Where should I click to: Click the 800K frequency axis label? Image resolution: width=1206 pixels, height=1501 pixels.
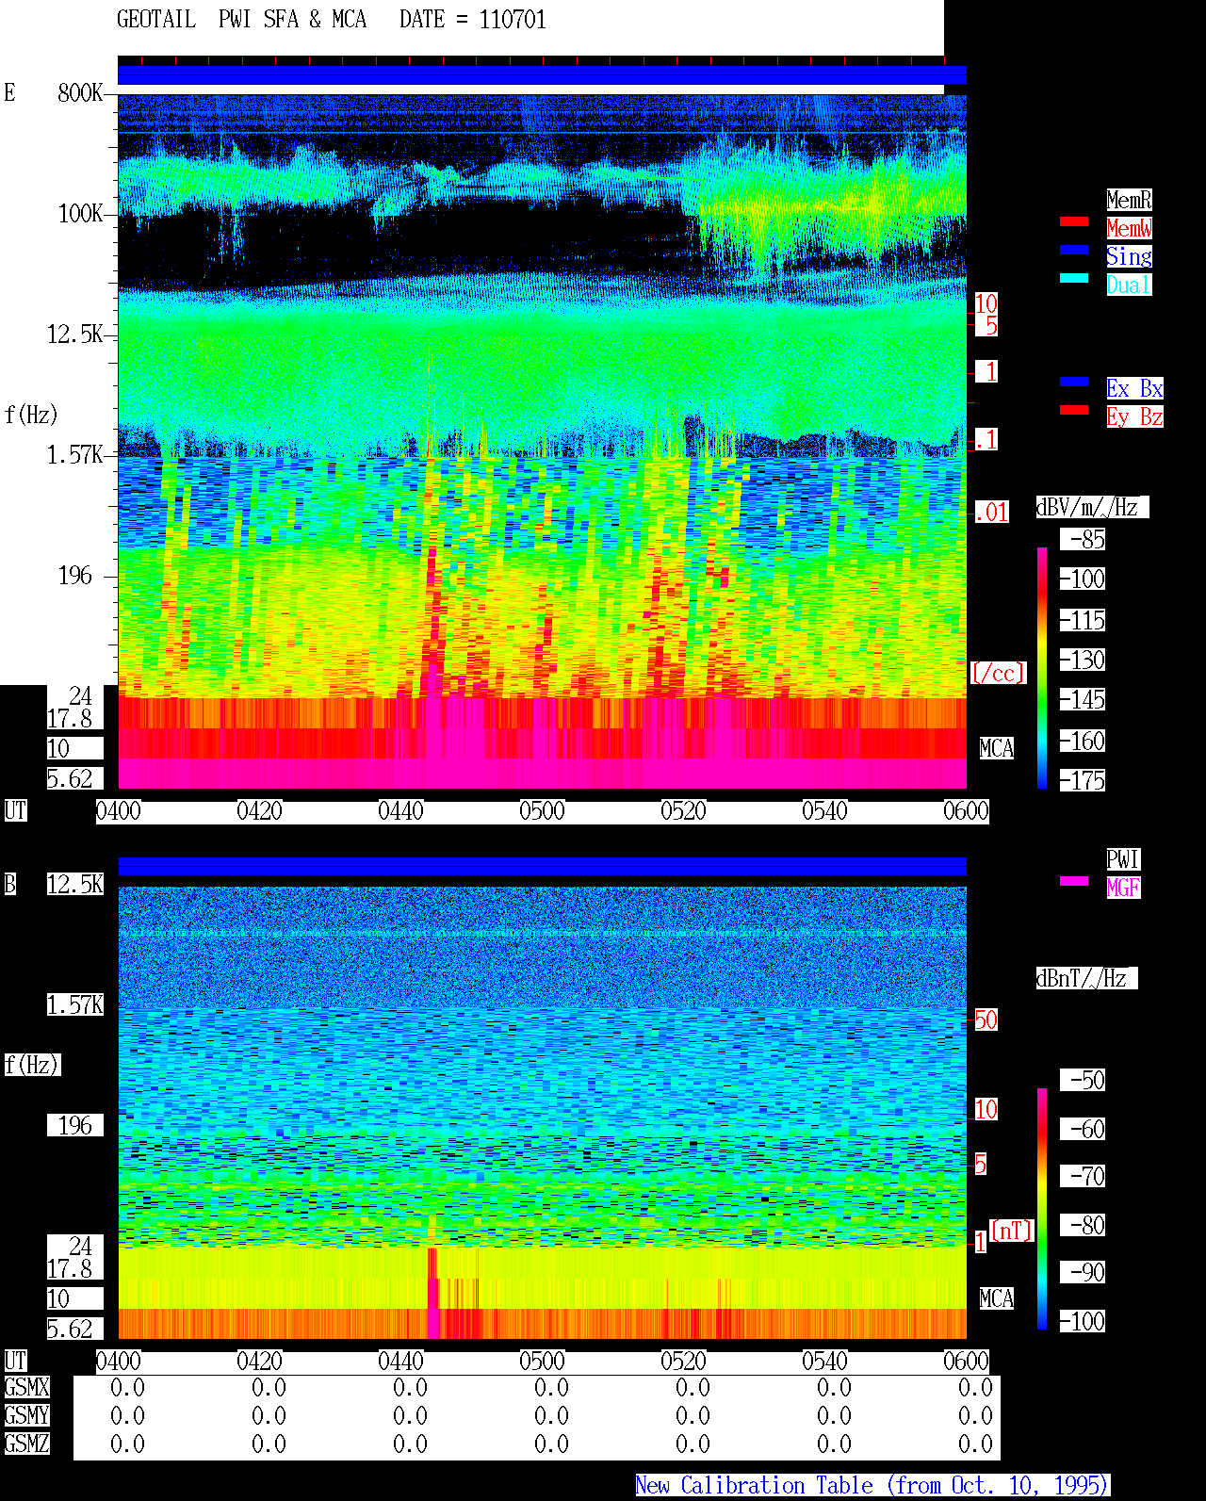click(80, 93)
